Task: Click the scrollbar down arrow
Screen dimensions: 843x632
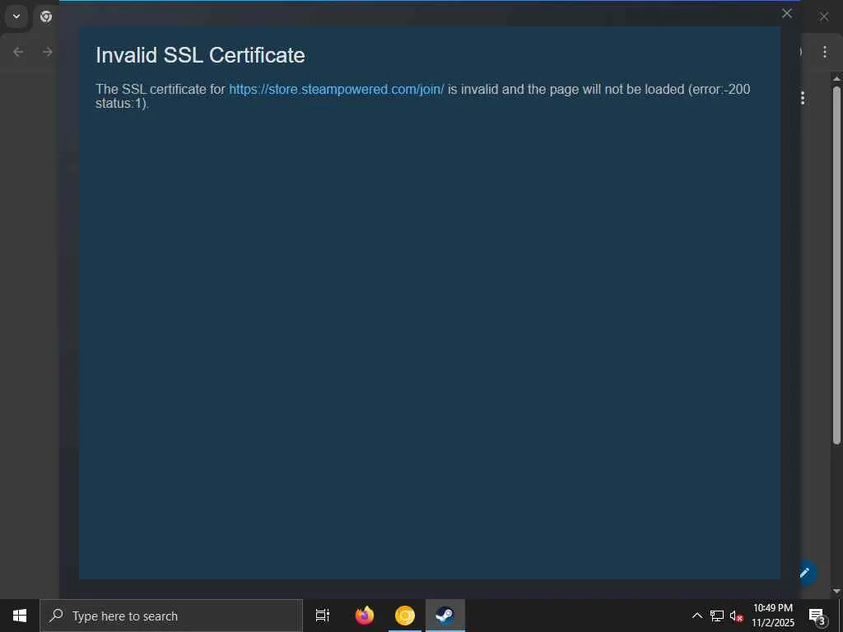Action: coord(836,591)
